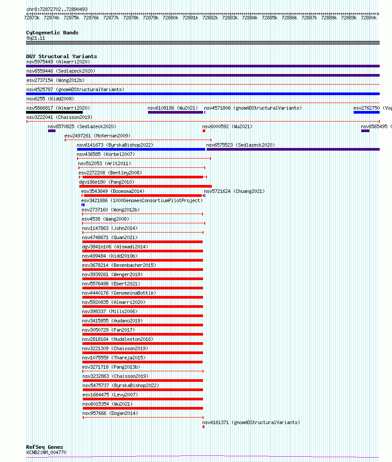
Task: Click the blue nsv6141673 variant bar
Action: (x=141, y=149)
